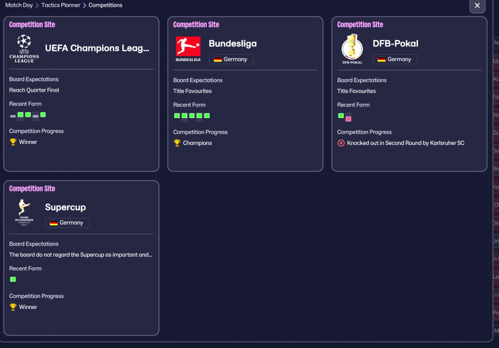Click the Bundesliga logo

188,49
